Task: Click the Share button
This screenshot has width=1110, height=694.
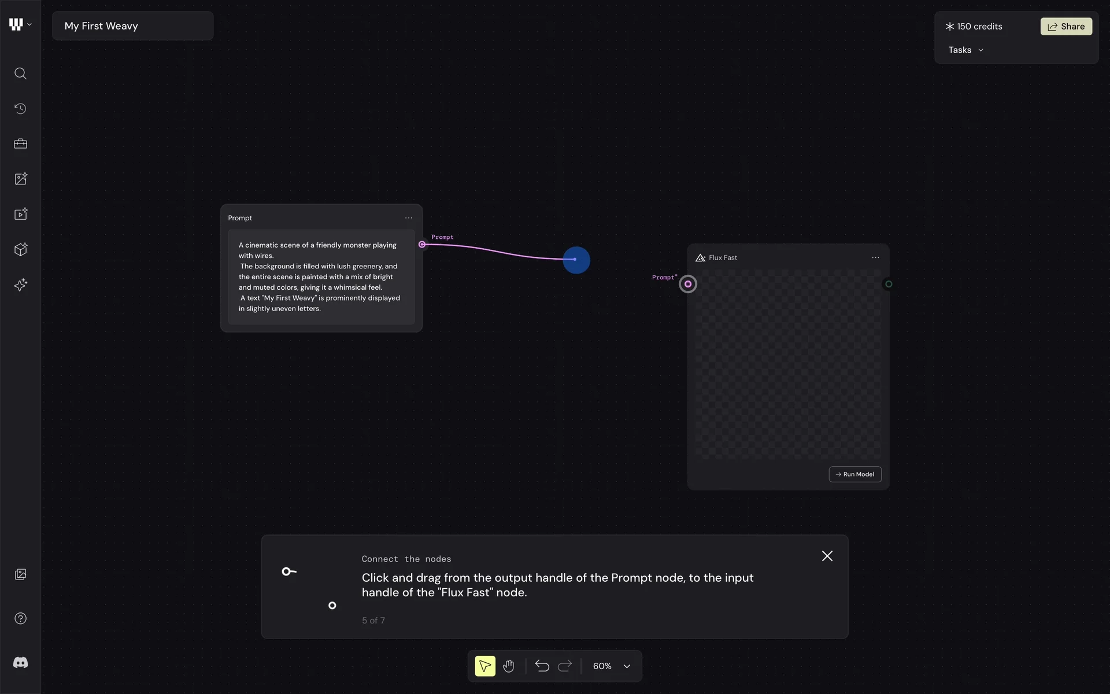Action: (1066, 27)
